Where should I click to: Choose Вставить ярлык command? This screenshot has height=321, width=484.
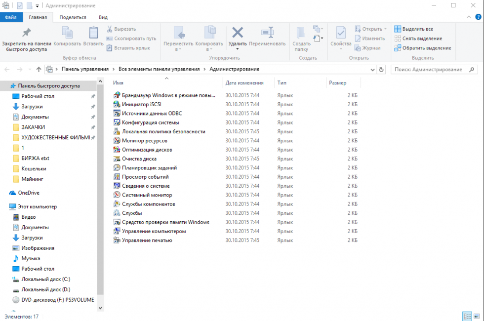coord(128,48)
